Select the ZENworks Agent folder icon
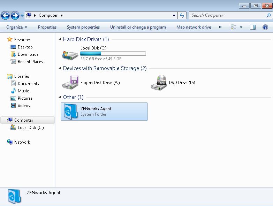This screenshot has width=273, height=206. (x=70, y=112)
